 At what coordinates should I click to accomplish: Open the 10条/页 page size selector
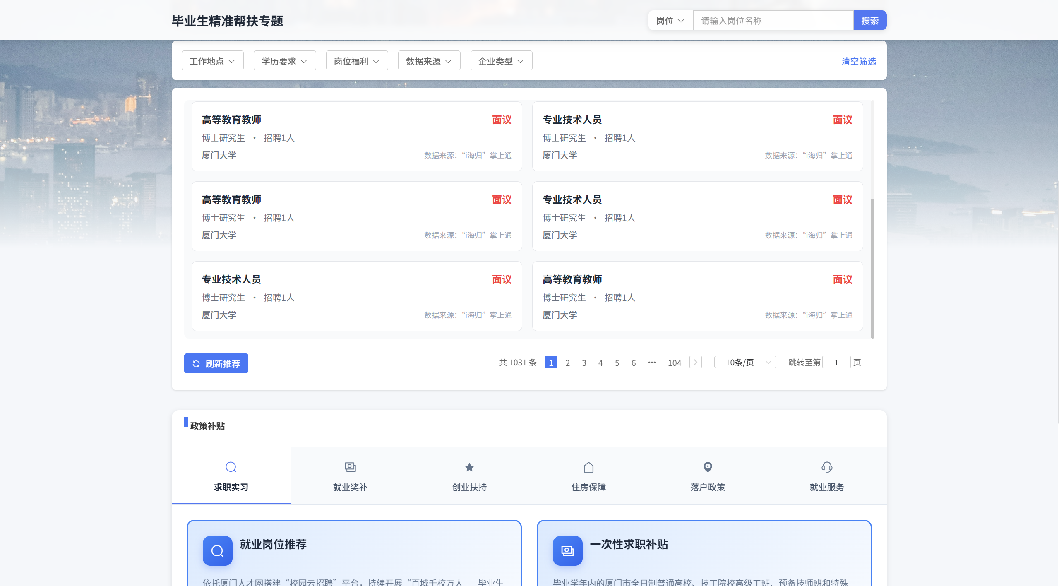pos(745,363)
